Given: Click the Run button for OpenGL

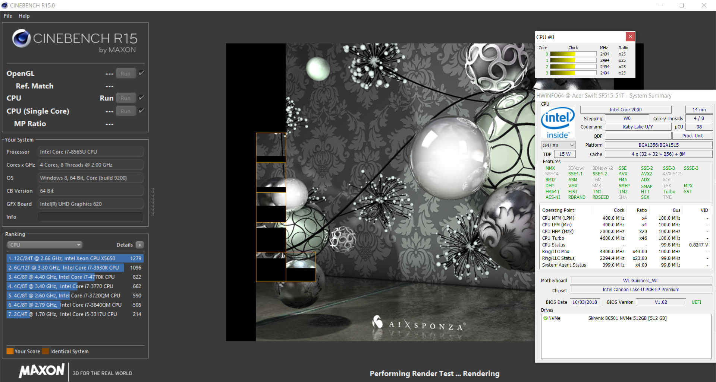Looking at the screenshot, I should tap(126, 74).
